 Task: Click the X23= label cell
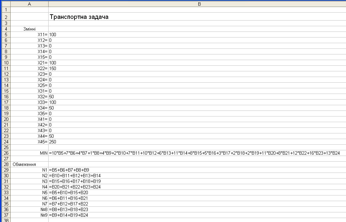[29, 74]
